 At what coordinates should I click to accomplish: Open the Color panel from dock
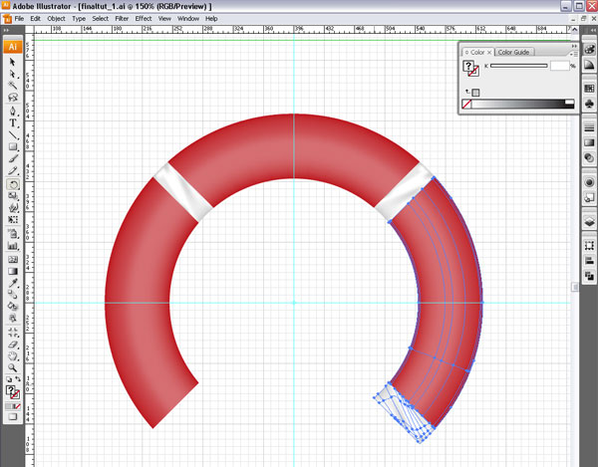pos(589,50)
